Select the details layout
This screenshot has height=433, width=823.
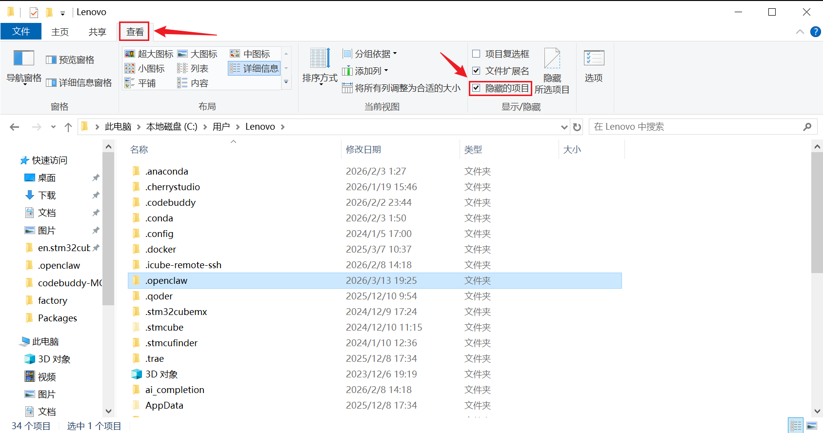click(x=254, y=68)
